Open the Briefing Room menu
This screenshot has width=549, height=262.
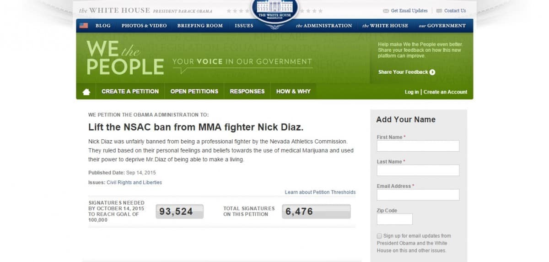coord(200,26)
